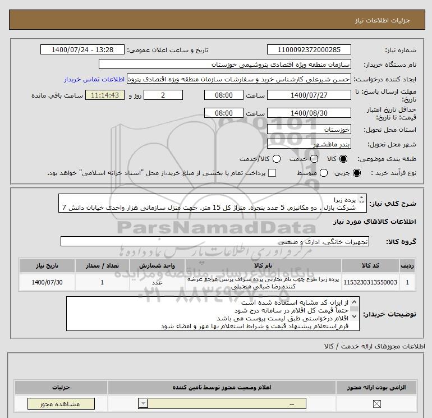Screen dimensions: 432x418
Task: Open the اعلام وضعیت مجوز dropdown arrow
Action: pos(143,404)
